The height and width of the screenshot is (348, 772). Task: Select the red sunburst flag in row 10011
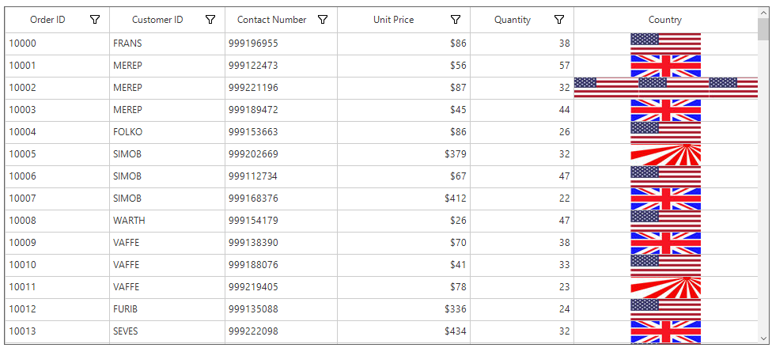pyautogui.click(x=666, y=287)
